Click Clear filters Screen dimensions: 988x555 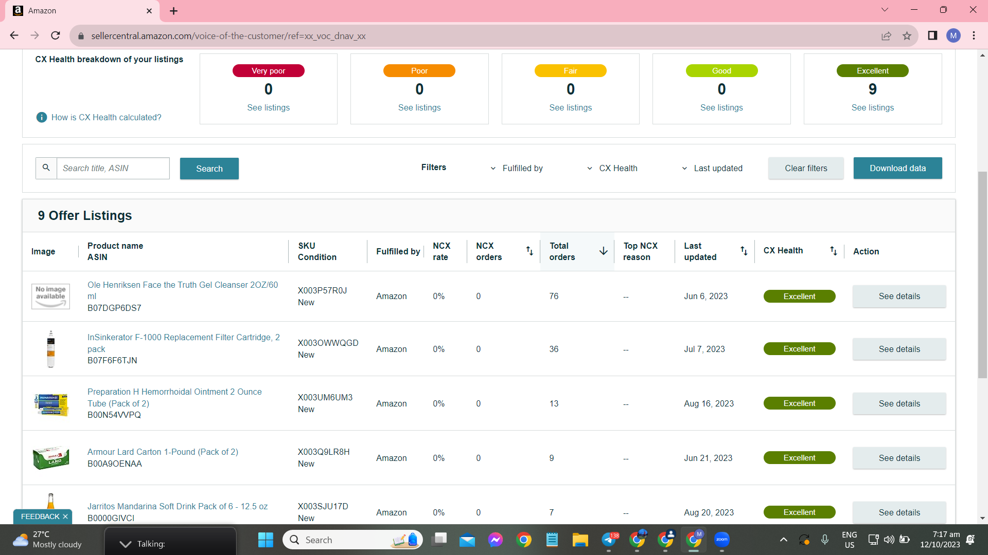(806, 168)
